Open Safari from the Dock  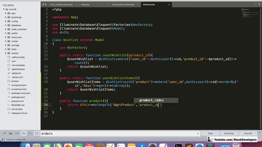click(x=199, y=145)
